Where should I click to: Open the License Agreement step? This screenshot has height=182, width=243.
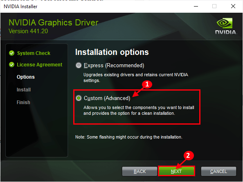pos(40,65)
